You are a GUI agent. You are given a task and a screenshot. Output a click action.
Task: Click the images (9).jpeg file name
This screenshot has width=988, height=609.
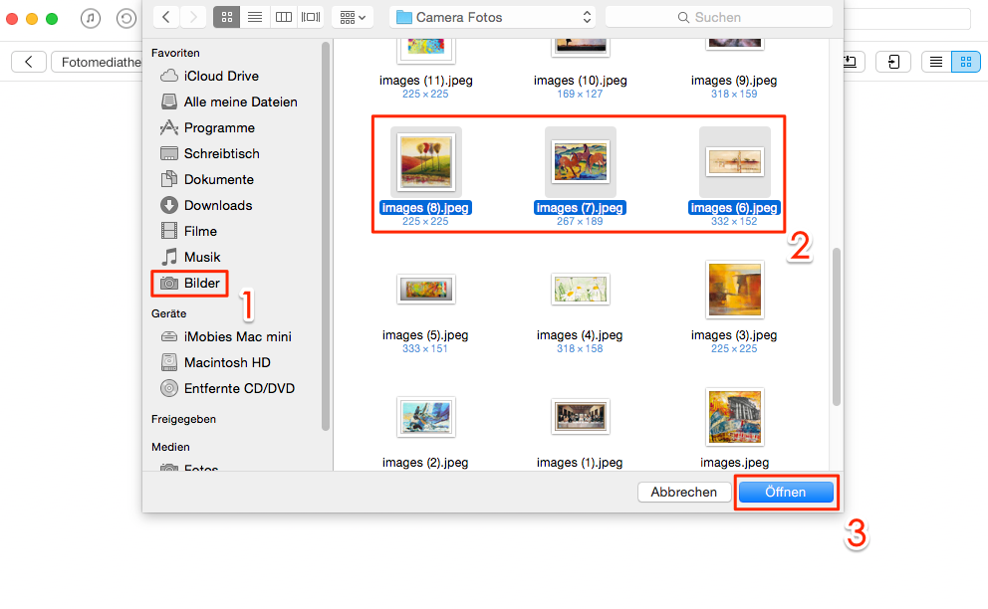pyautogui.click(x=734, y=81)
